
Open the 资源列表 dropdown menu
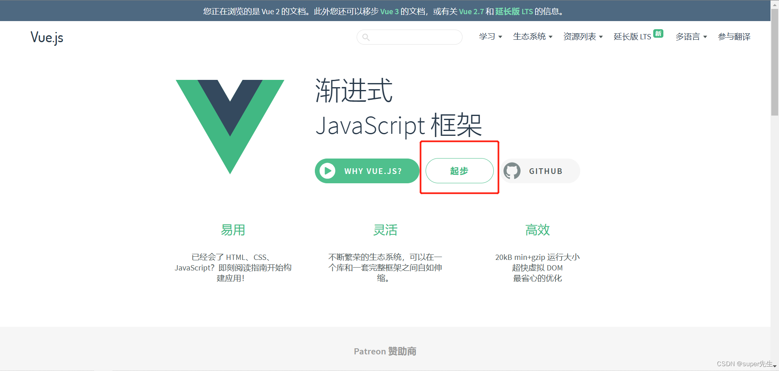pos(583,36)
